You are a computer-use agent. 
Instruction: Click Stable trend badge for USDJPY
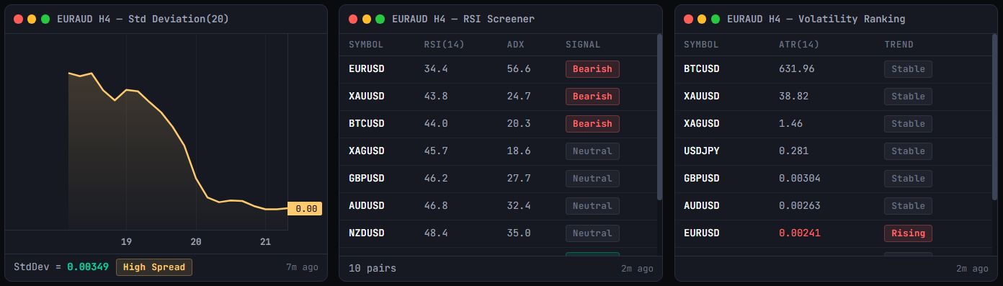[909, 151]
